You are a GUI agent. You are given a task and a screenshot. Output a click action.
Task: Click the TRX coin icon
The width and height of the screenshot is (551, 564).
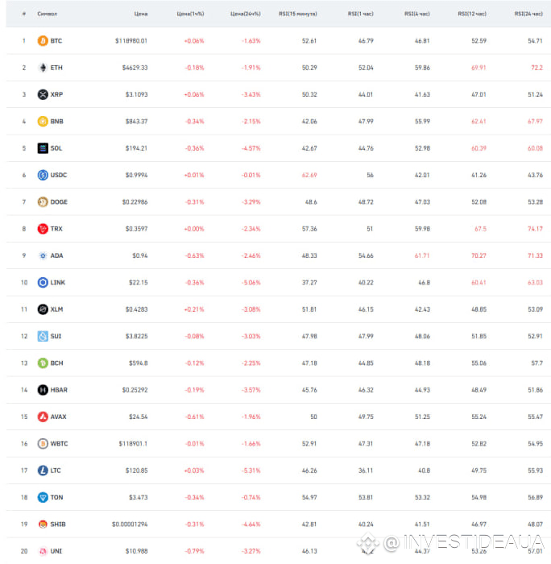click(x=43, y=229)
